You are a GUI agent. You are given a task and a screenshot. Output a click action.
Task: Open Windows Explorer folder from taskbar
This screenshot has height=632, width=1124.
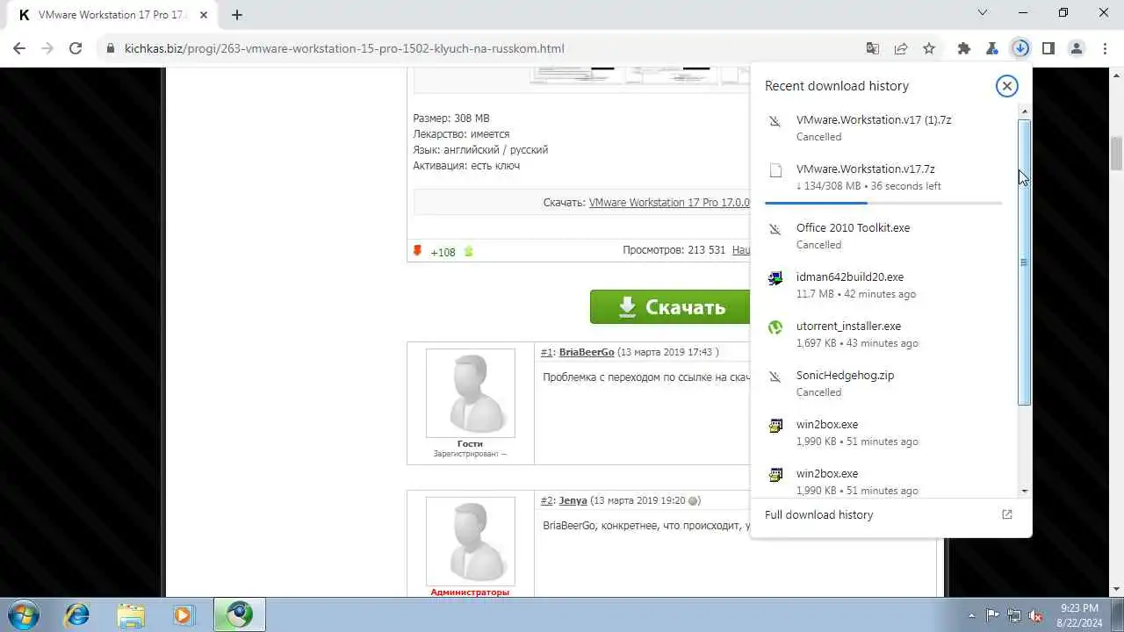(x=131, y=614)
